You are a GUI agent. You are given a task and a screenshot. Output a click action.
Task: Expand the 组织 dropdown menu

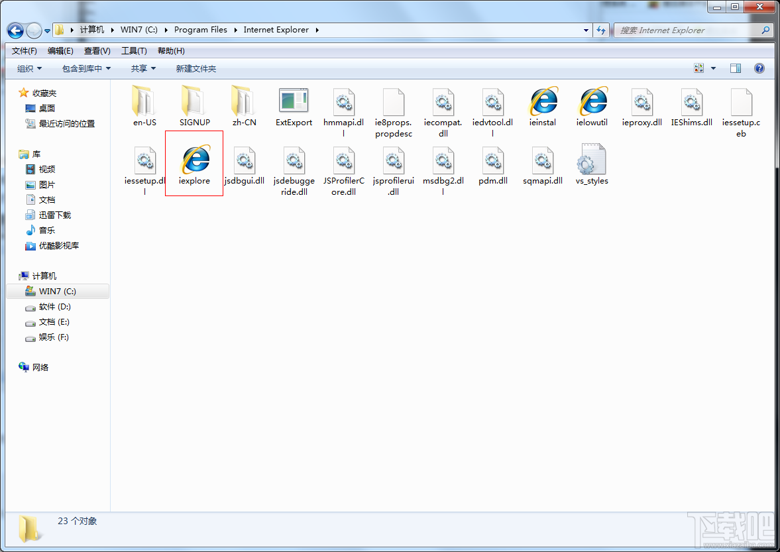point(29,69)
